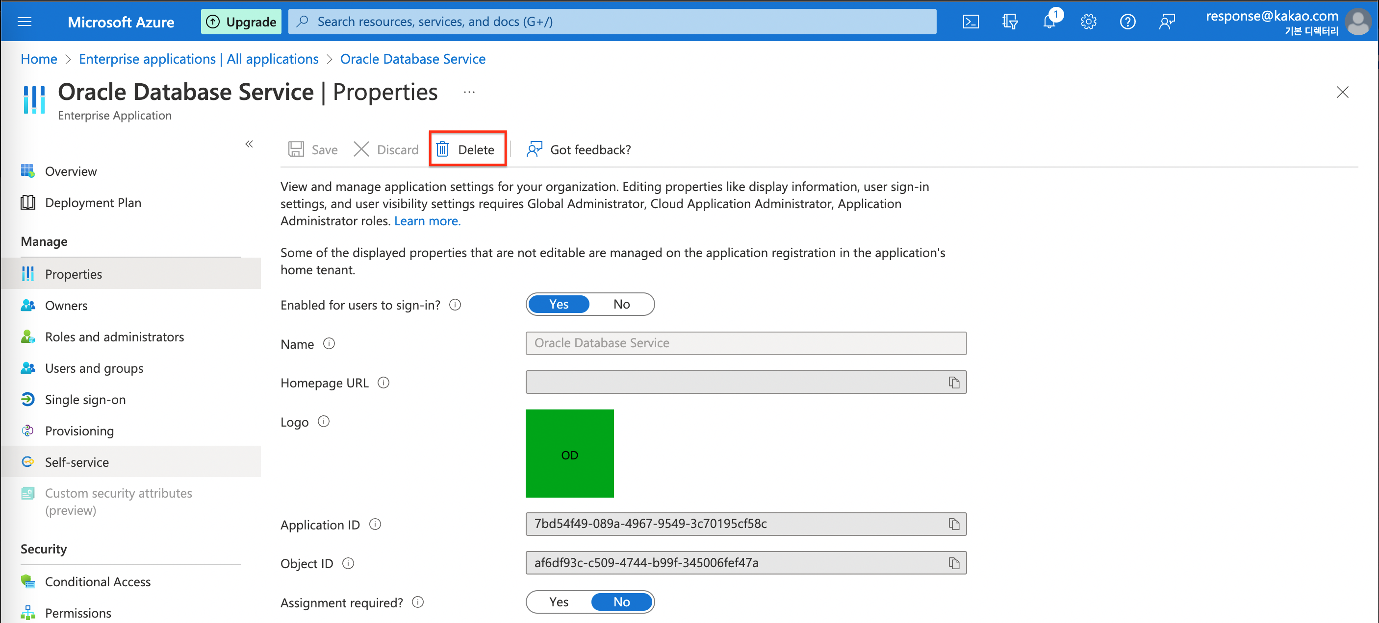Viewport: 1379px width, 623px height.
Task: Set Enabled for users to sign-in to Yes
Action: click(559, 304)
